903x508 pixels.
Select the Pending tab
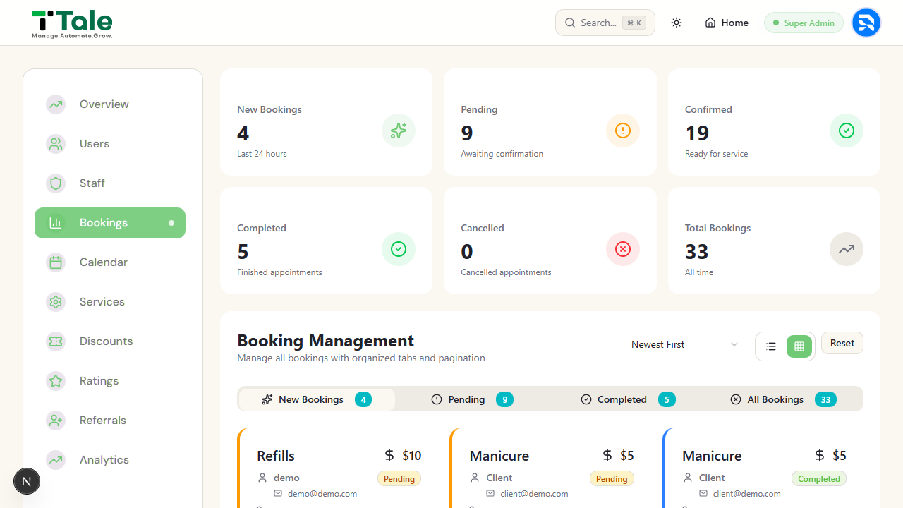472,399
